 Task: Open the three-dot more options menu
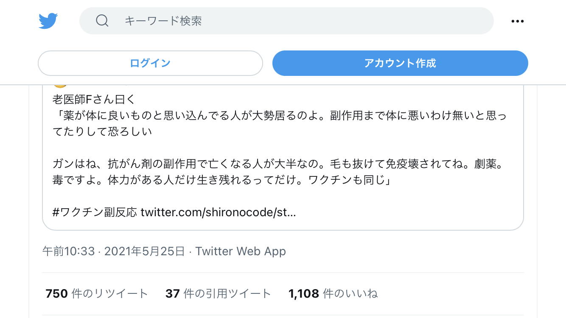point(517,21)
